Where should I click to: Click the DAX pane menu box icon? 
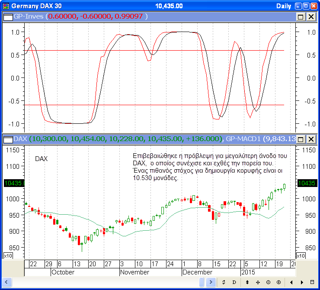[8, 139]
